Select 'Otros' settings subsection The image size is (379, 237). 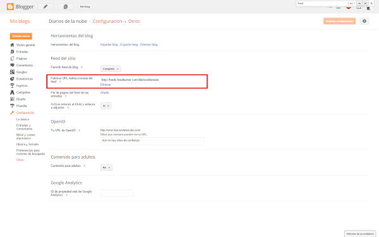coord(20,160)
